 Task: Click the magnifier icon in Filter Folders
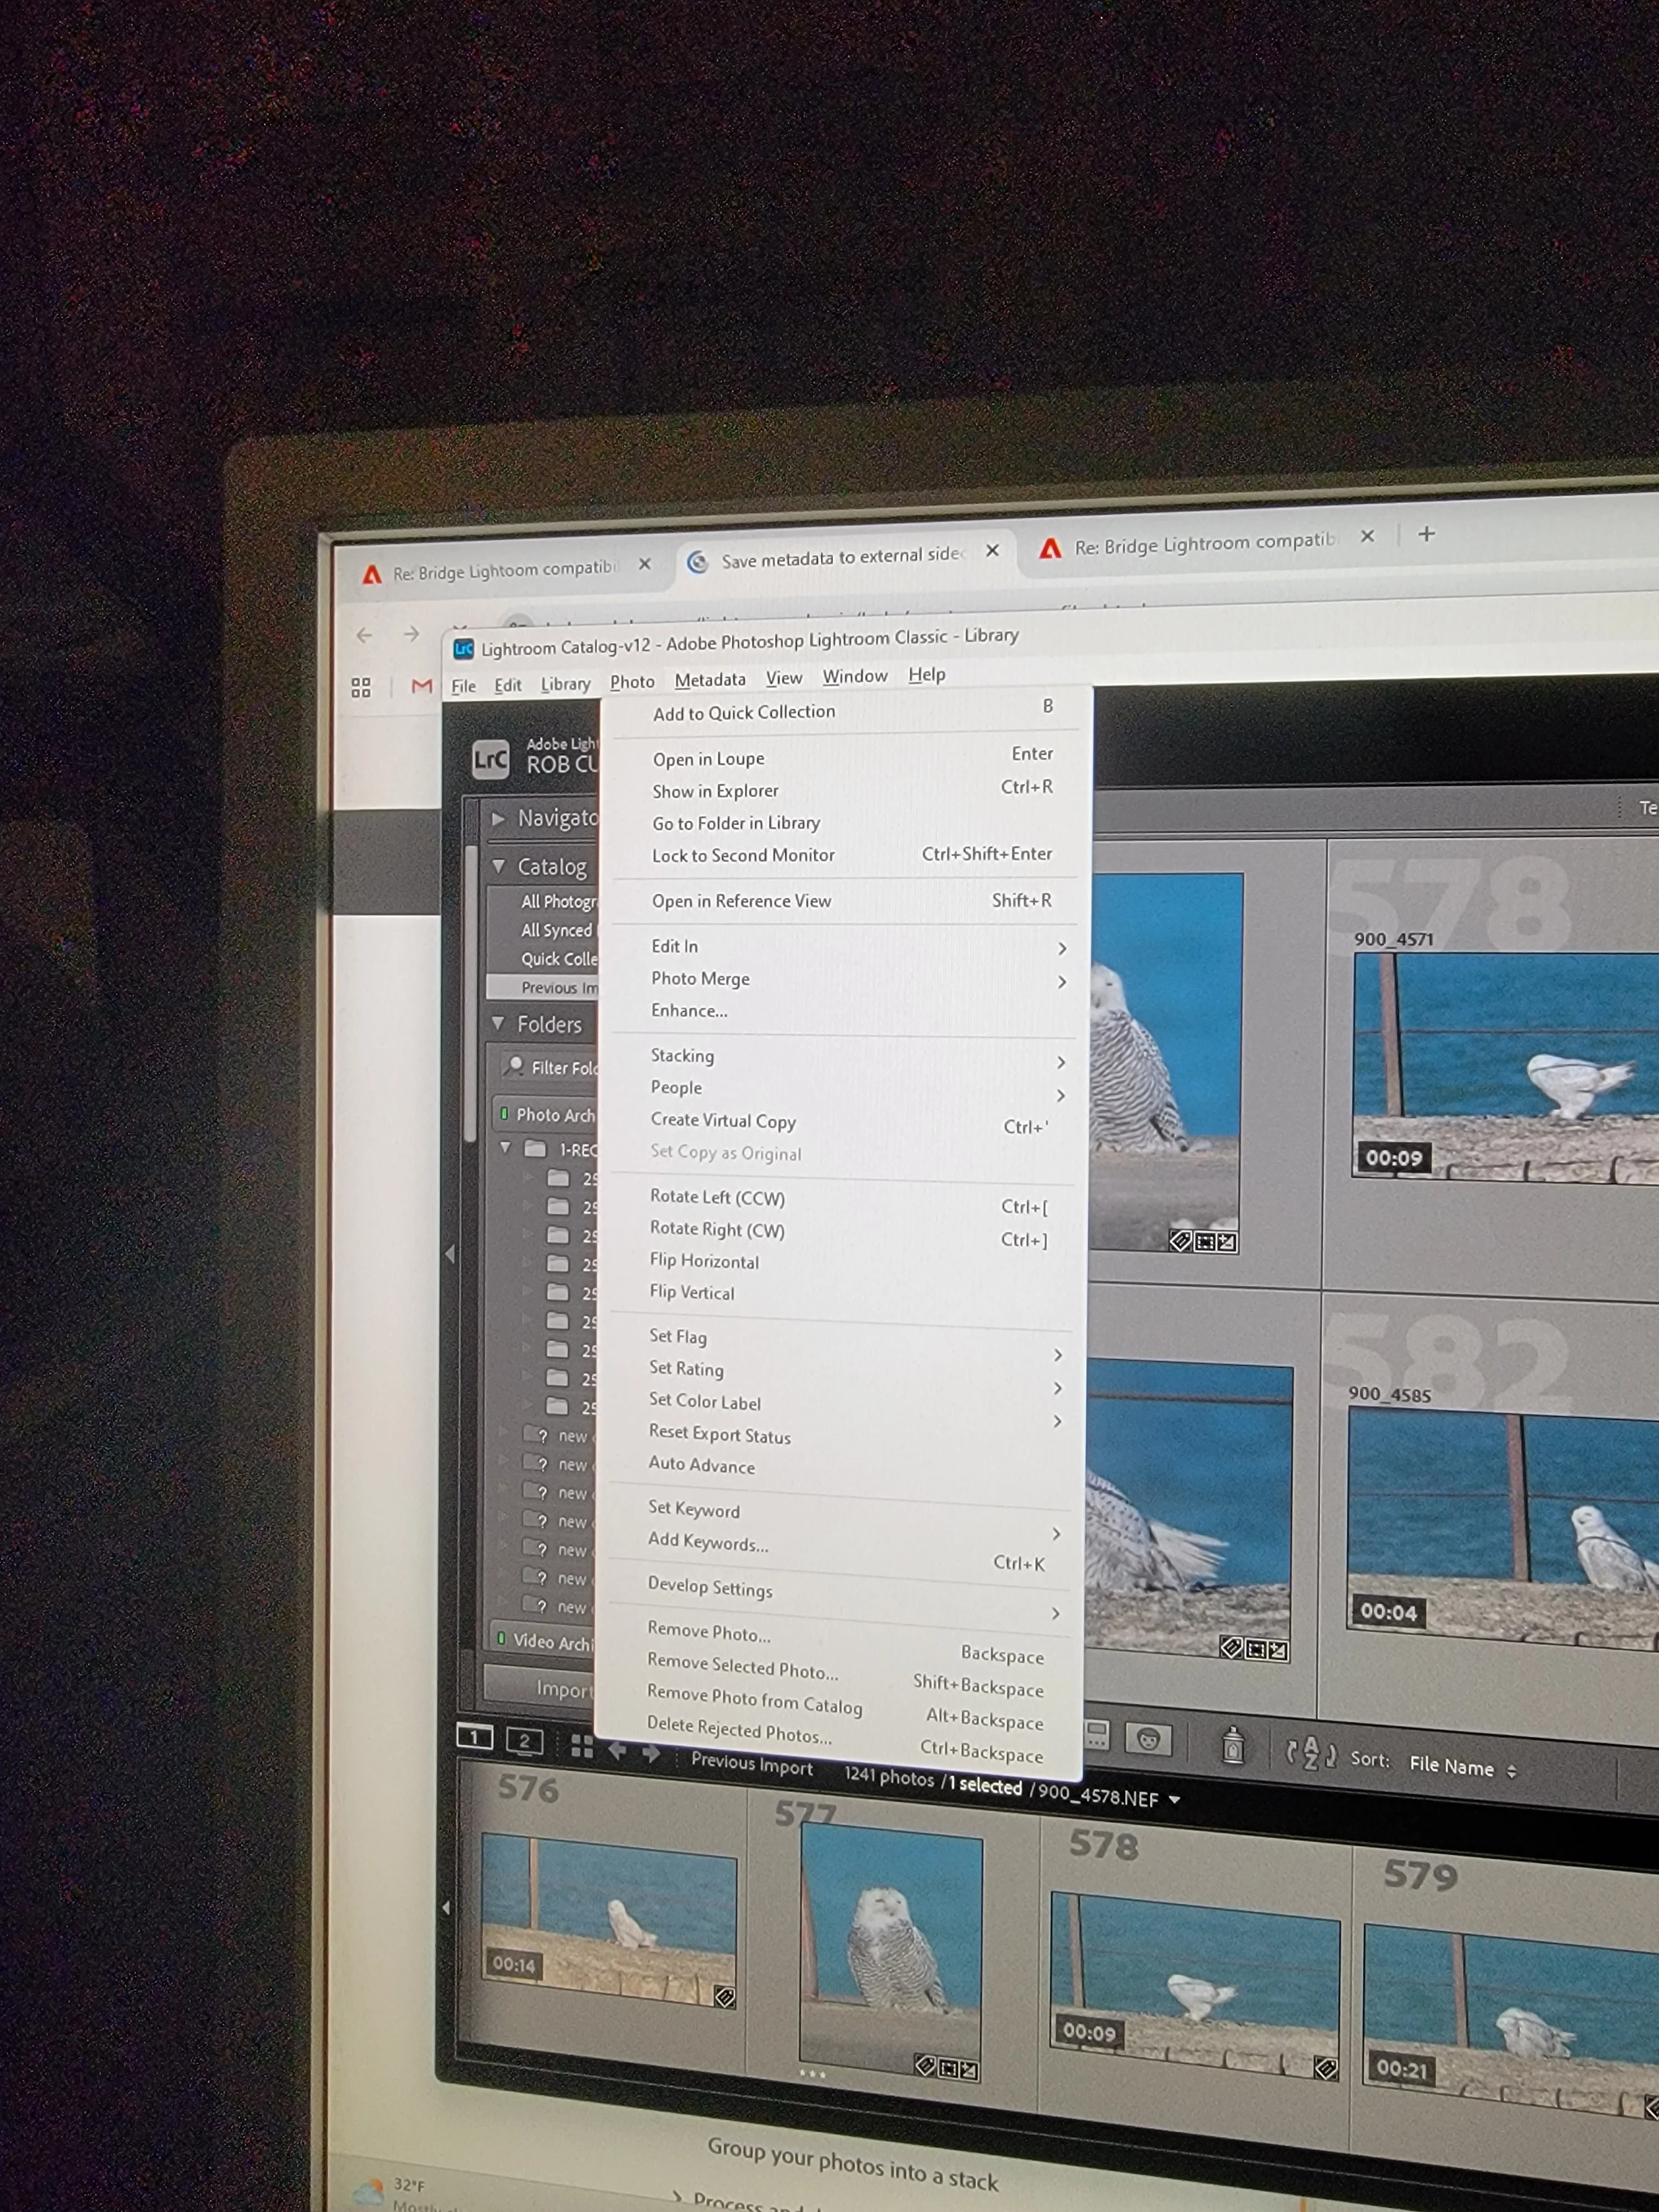[x=515, y=1065]
